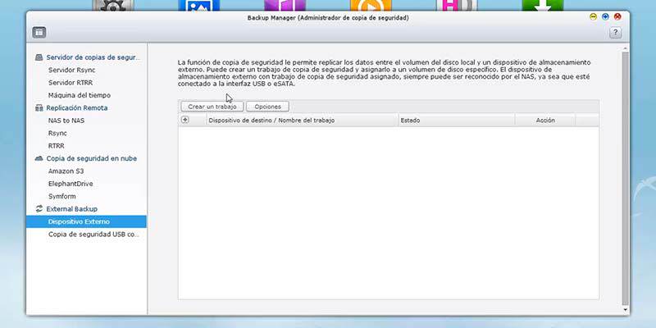
Task: Click the Servidor de copias de seguridad icon
Action: [39, 57]
